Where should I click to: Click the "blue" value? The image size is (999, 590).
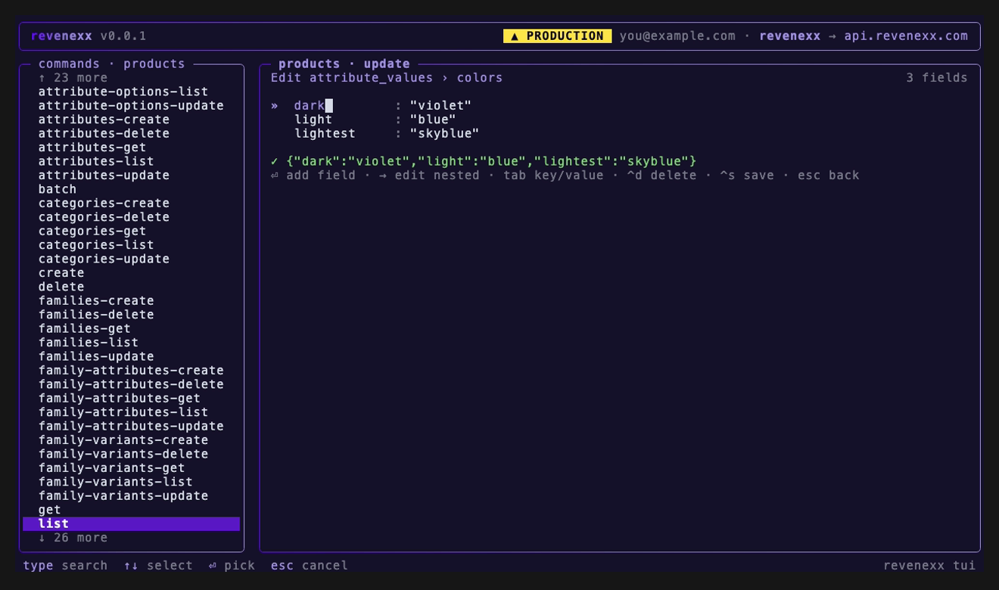point(433,120)
